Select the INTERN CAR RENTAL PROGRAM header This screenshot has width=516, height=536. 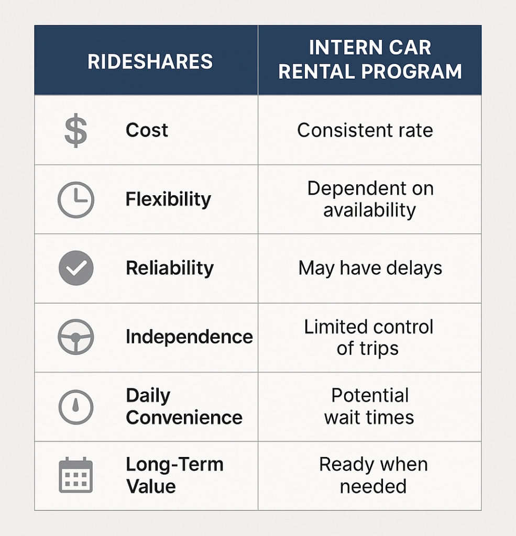(370, 60)
